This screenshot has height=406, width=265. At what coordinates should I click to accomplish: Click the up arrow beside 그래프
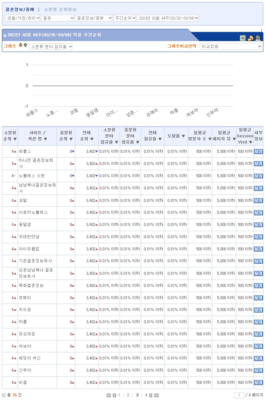(25, 45)
